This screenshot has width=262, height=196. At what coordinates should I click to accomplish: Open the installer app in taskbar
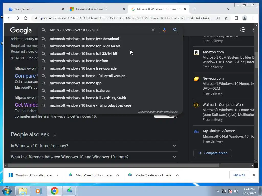[69, 191]
